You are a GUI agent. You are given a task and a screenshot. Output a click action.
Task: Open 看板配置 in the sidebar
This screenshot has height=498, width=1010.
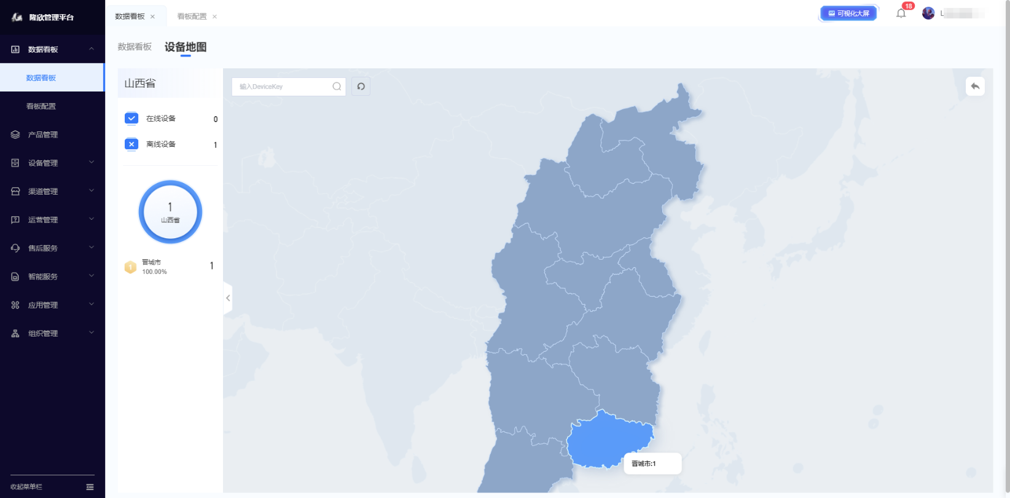coord(41,106)
